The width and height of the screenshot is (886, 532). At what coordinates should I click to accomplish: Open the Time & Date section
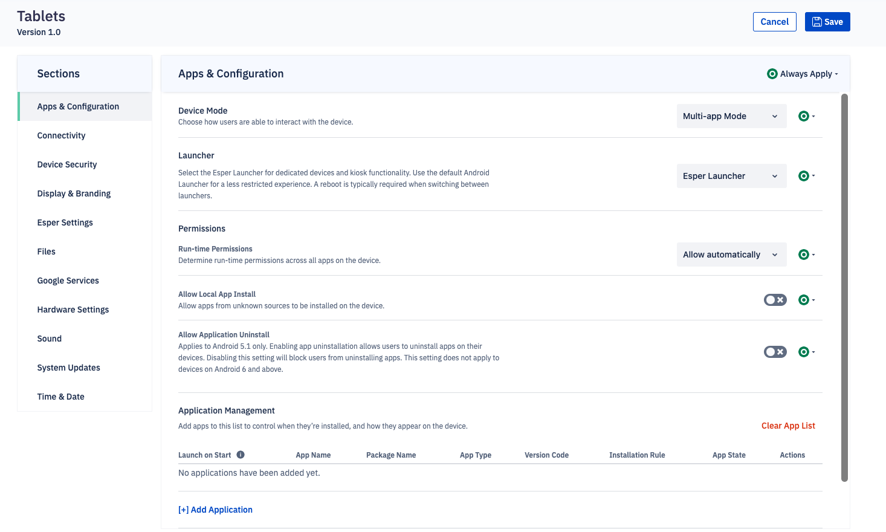pos(85,397)
